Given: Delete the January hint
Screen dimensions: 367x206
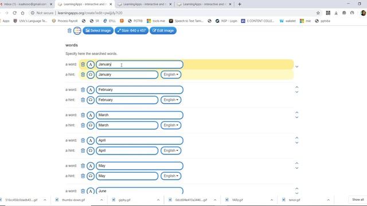Looking at the screenshot, I should (x=83, y=74).
